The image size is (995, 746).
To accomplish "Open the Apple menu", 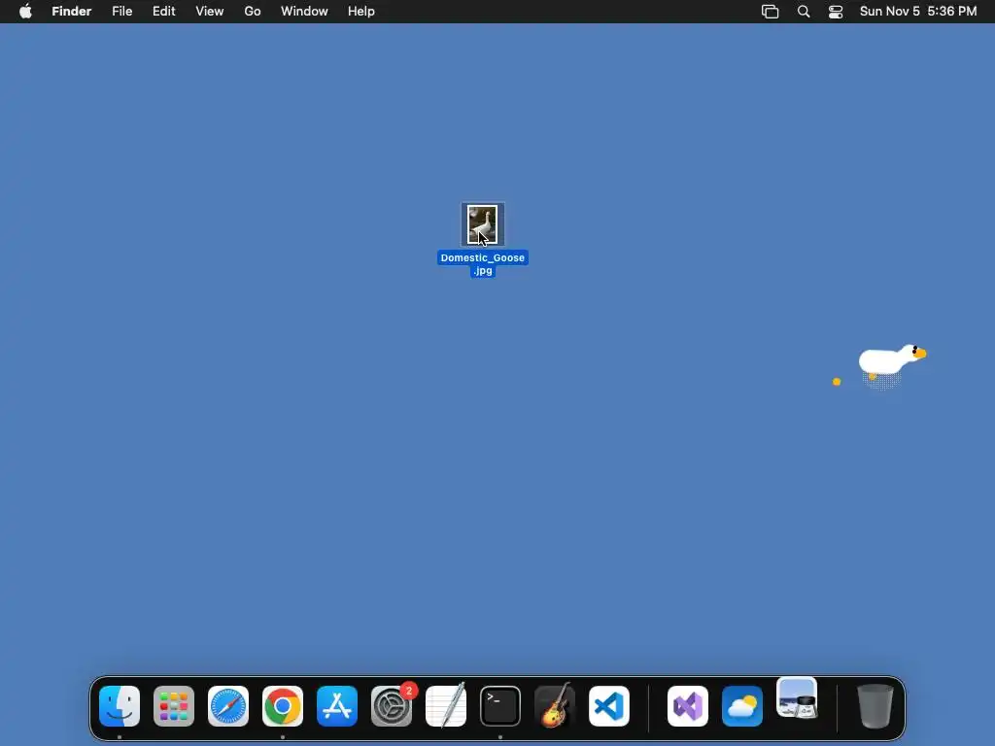I will coord(25,12).
